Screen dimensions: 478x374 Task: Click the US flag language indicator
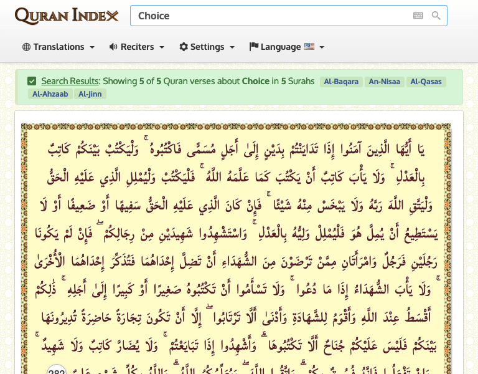[x=309, y=47]
